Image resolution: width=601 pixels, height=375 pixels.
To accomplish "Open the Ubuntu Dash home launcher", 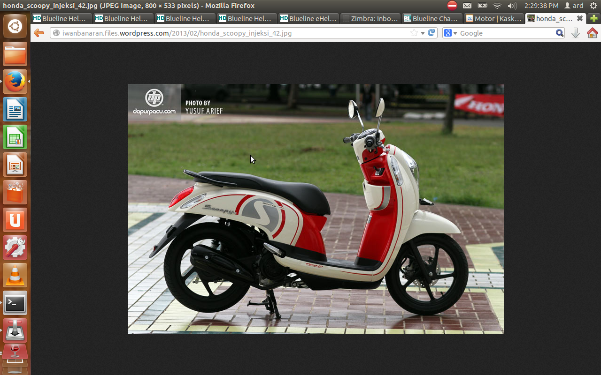I will click(15, 26).
